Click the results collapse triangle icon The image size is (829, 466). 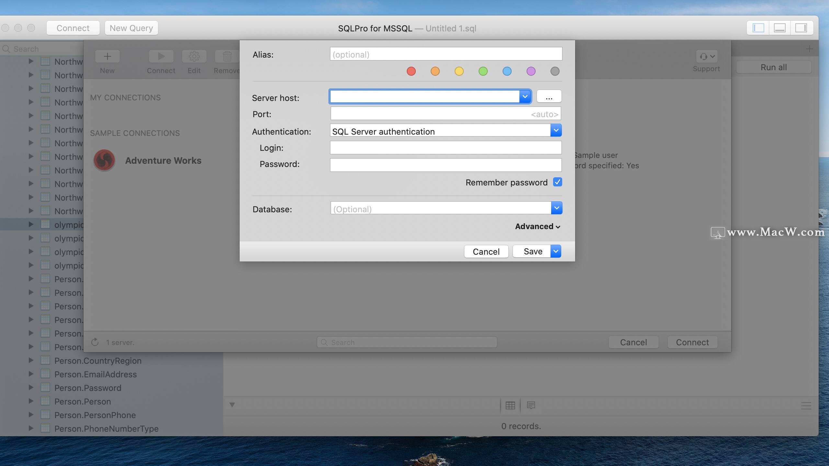point(232,405)
